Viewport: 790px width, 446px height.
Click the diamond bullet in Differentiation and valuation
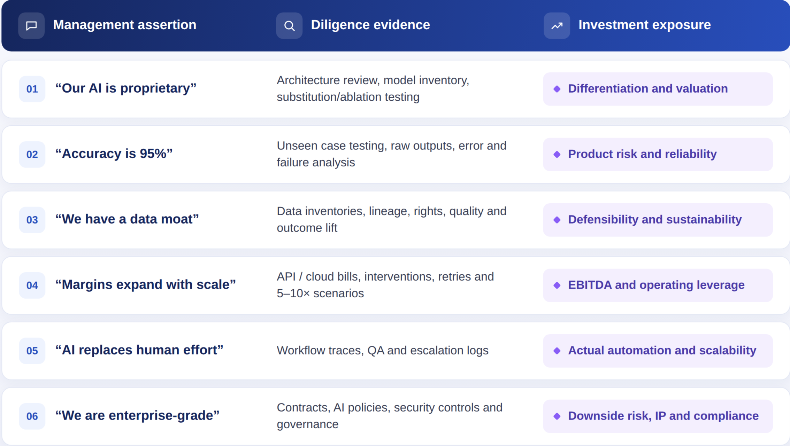(x=557, y=89)
